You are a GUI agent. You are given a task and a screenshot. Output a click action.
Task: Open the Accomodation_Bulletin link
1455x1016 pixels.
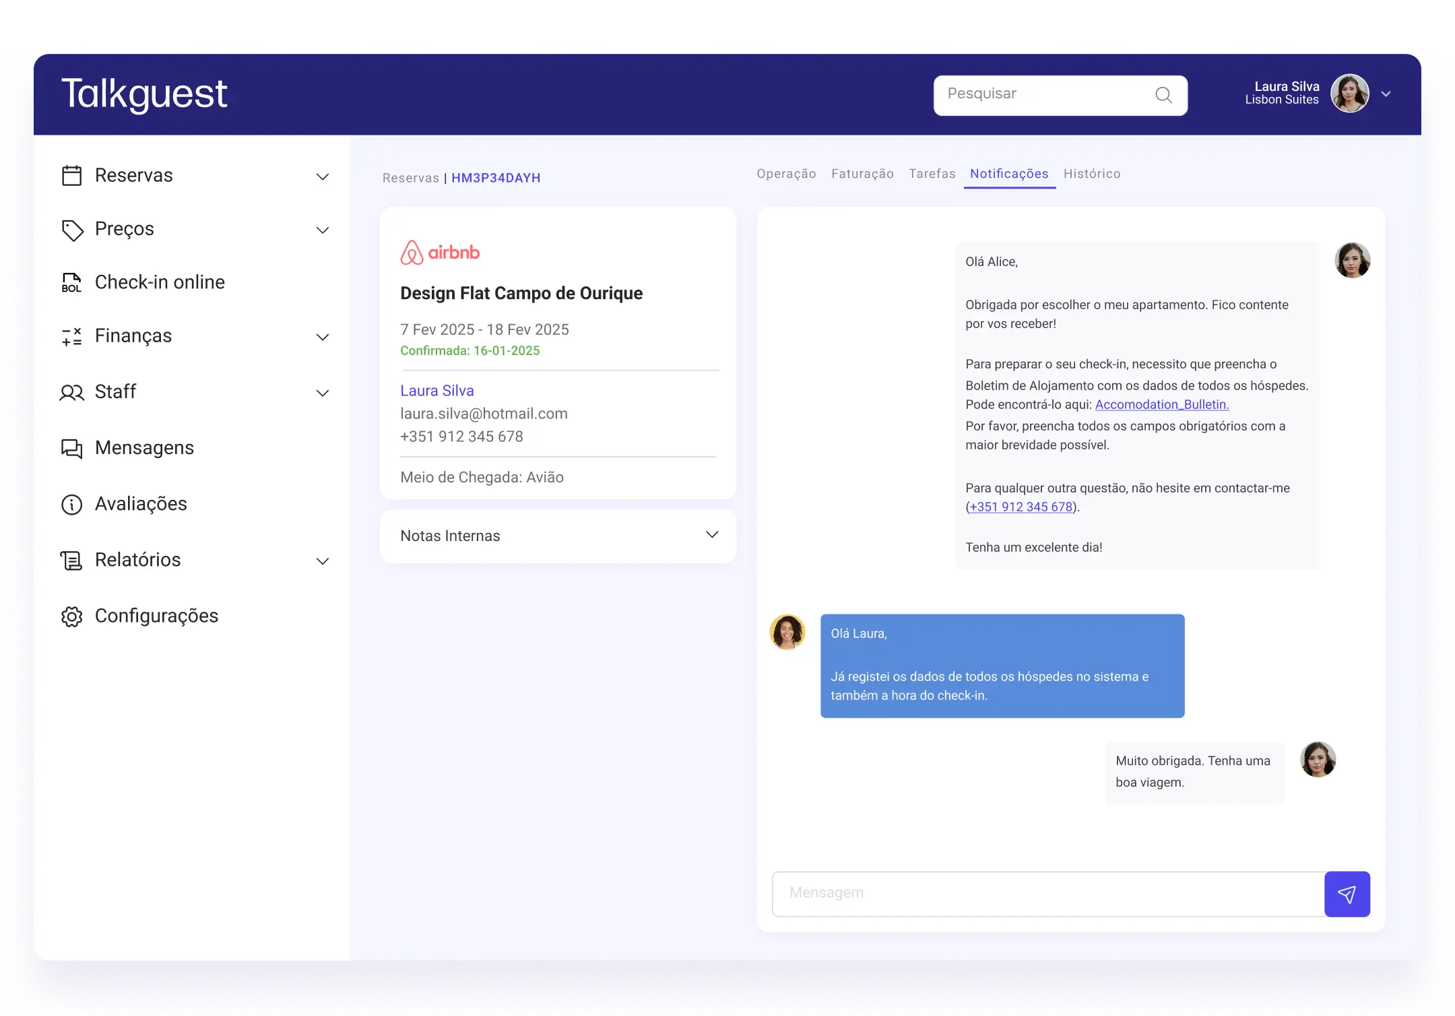click(1161, 404)
